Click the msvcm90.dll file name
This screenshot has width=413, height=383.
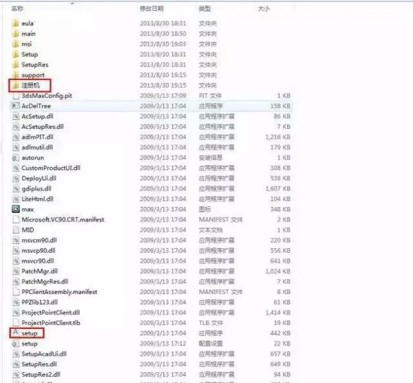(39, 241)
